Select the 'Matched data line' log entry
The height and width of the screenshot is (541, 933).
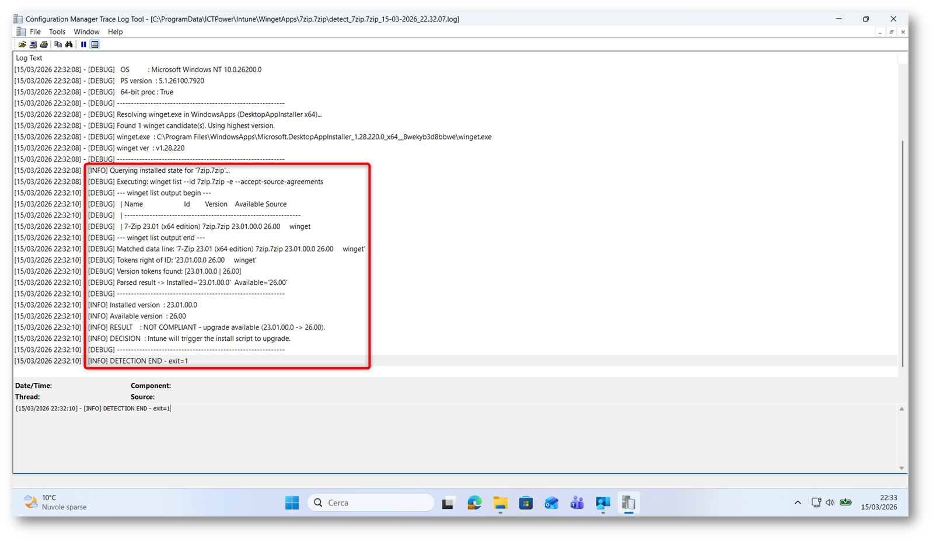[x=455, y=249]
